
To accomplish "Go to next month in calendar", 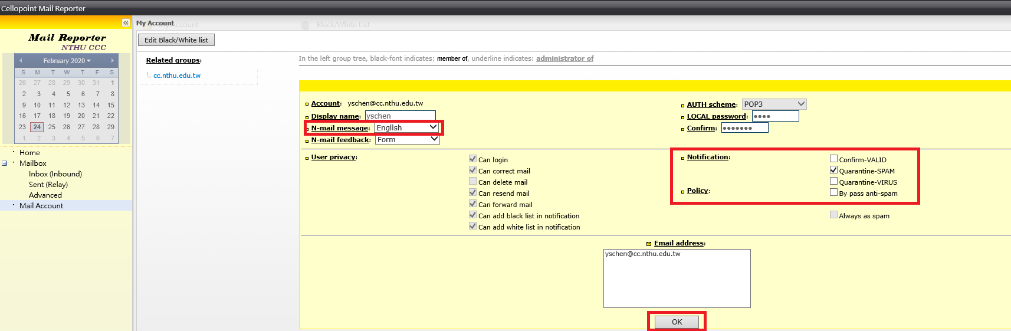I will (112, 61).
